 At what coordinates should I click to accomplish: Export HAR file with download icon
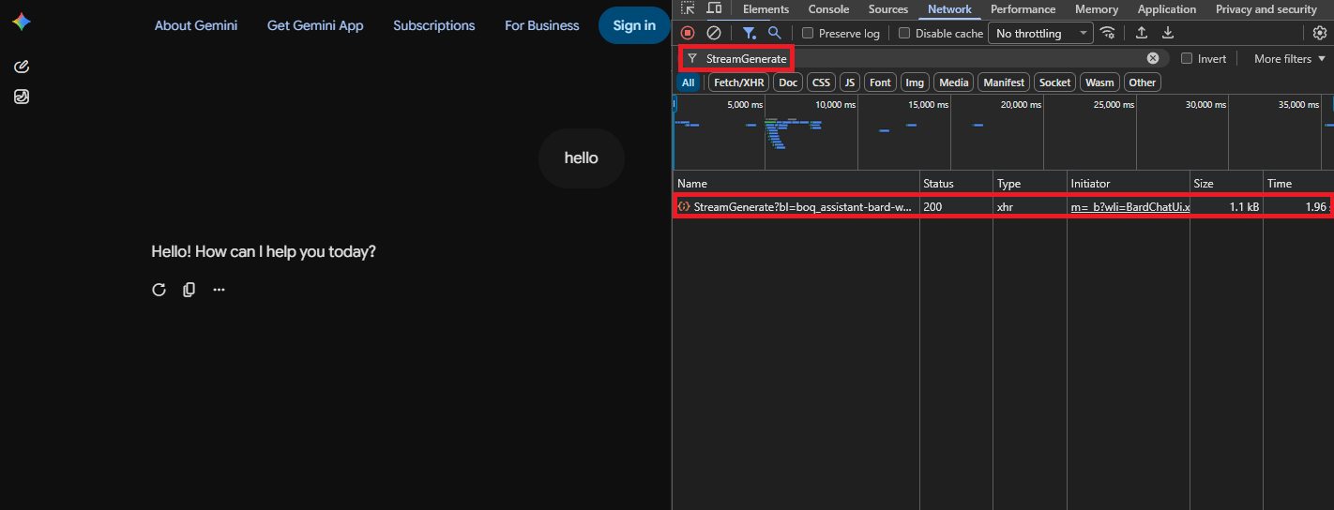click(1168, 33)
